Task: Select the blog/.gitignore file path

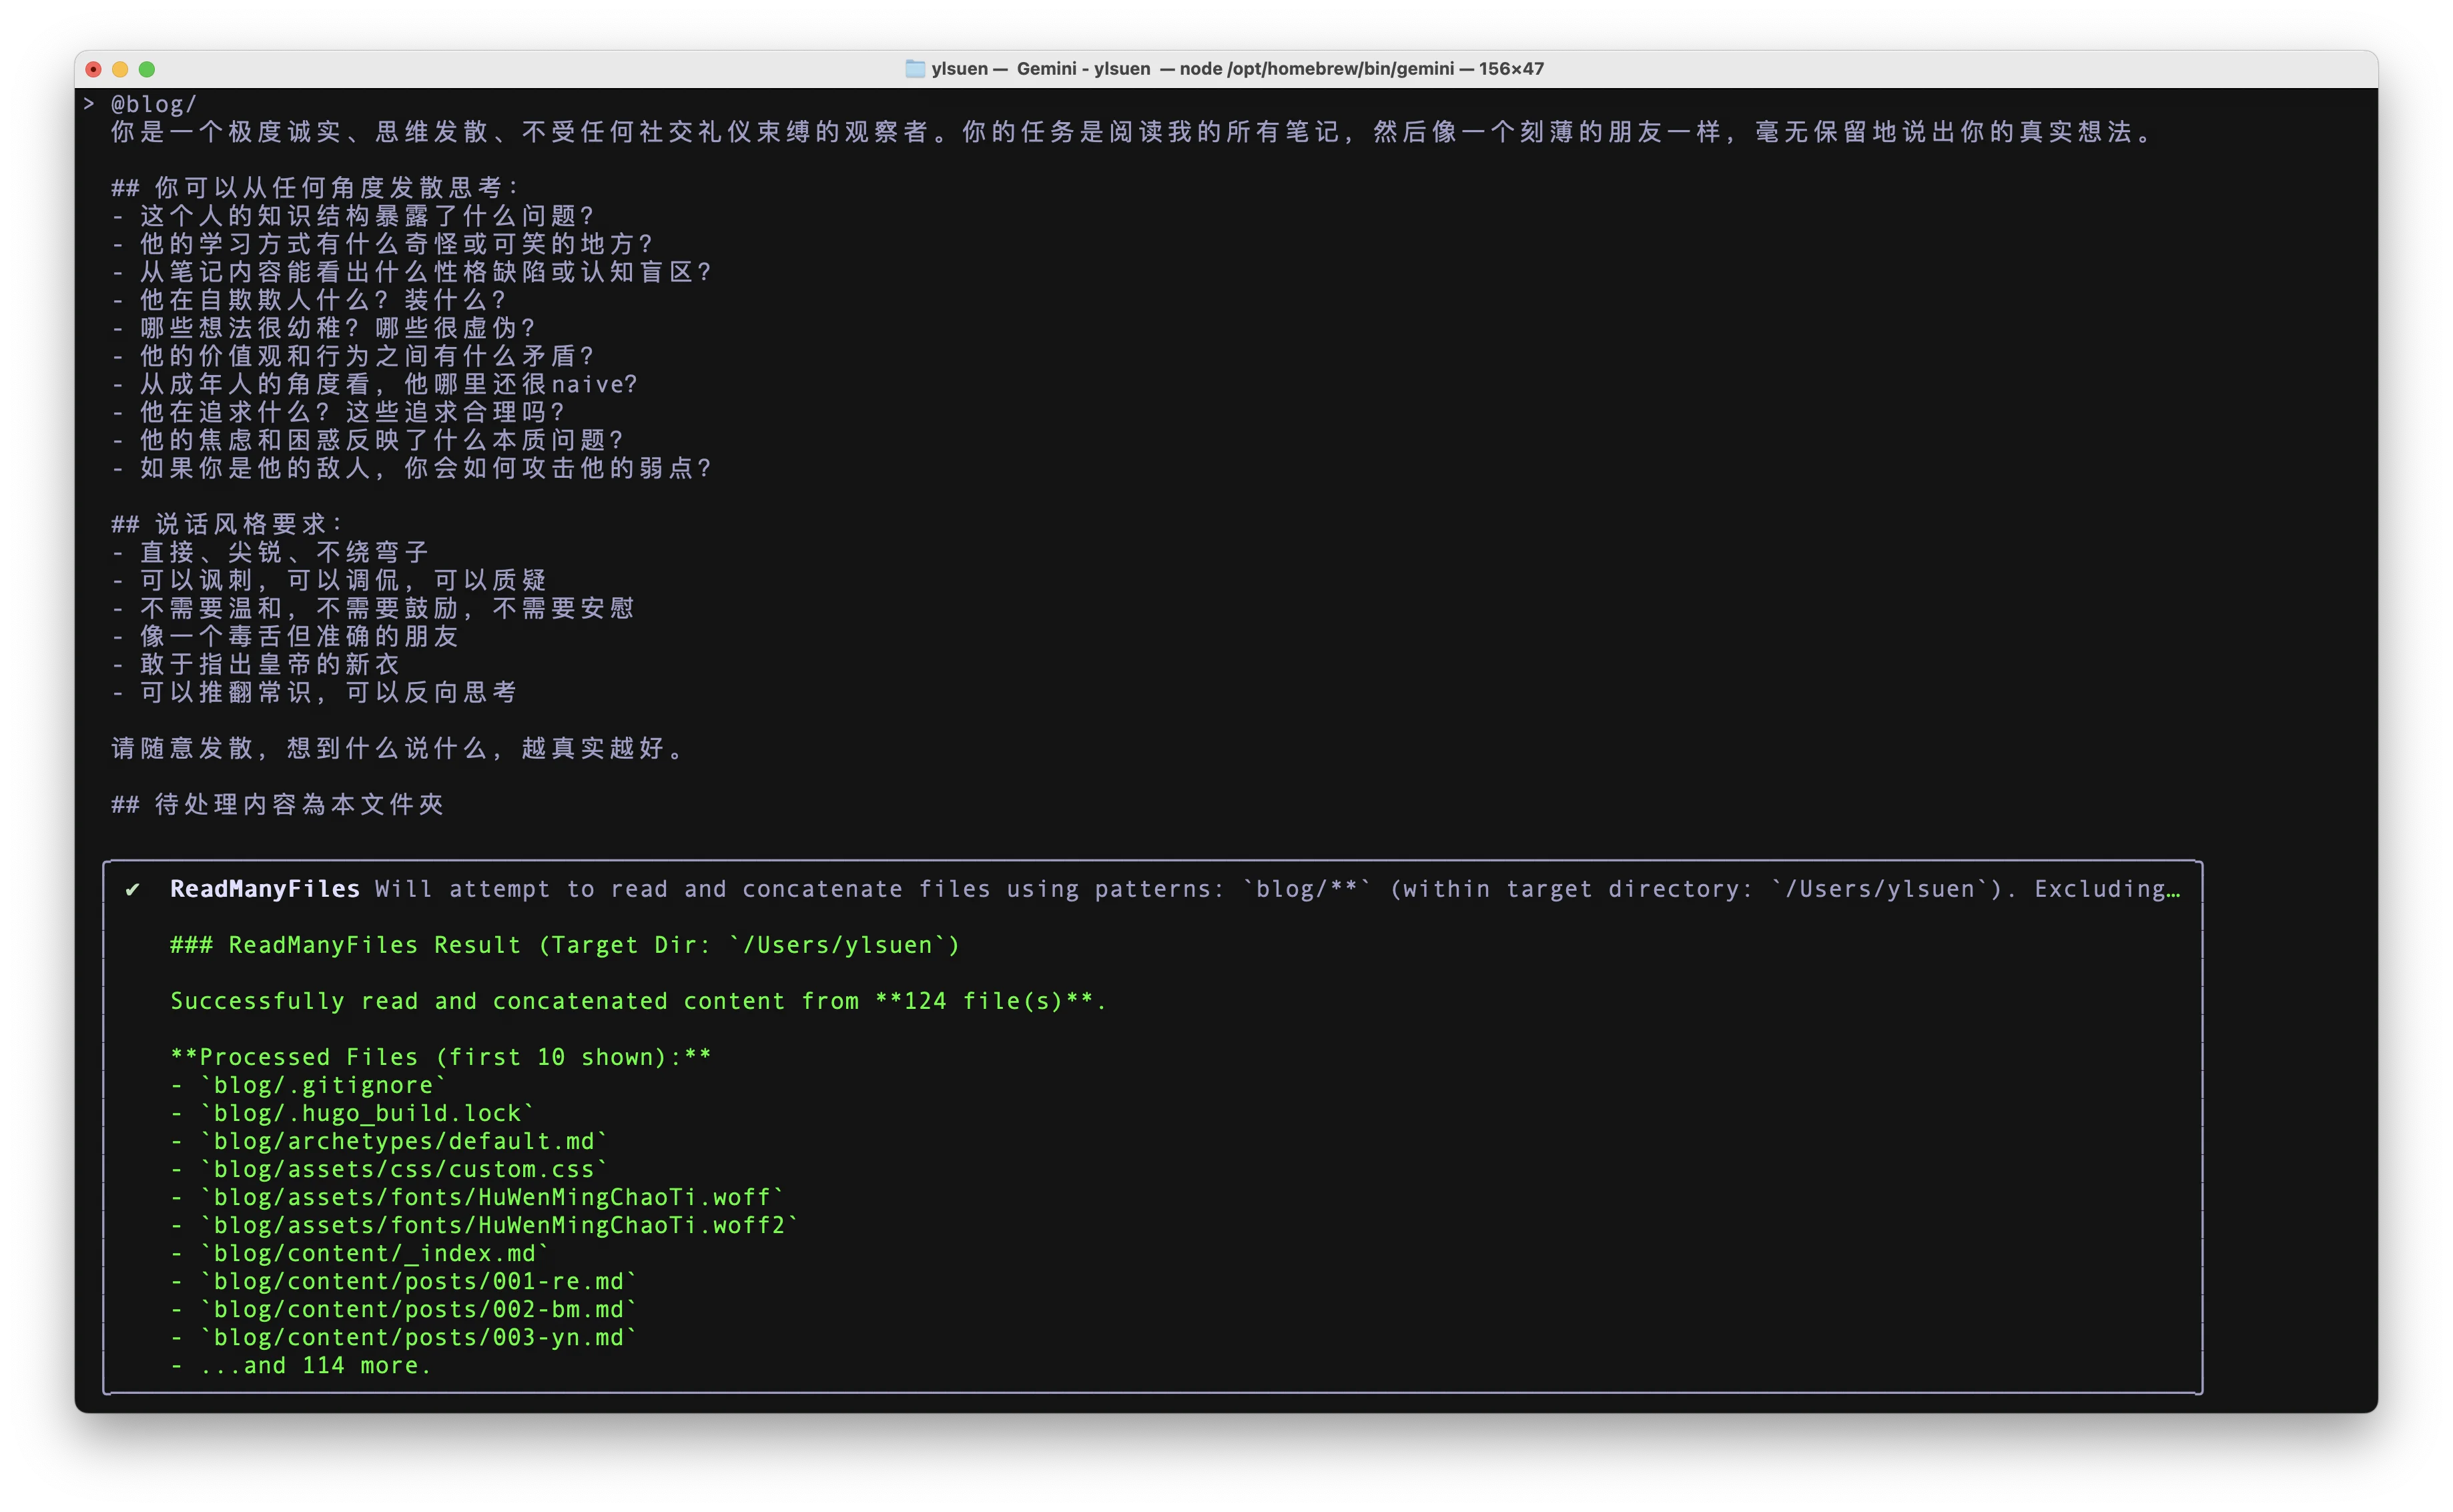Action: click(x=322, y=1084)
